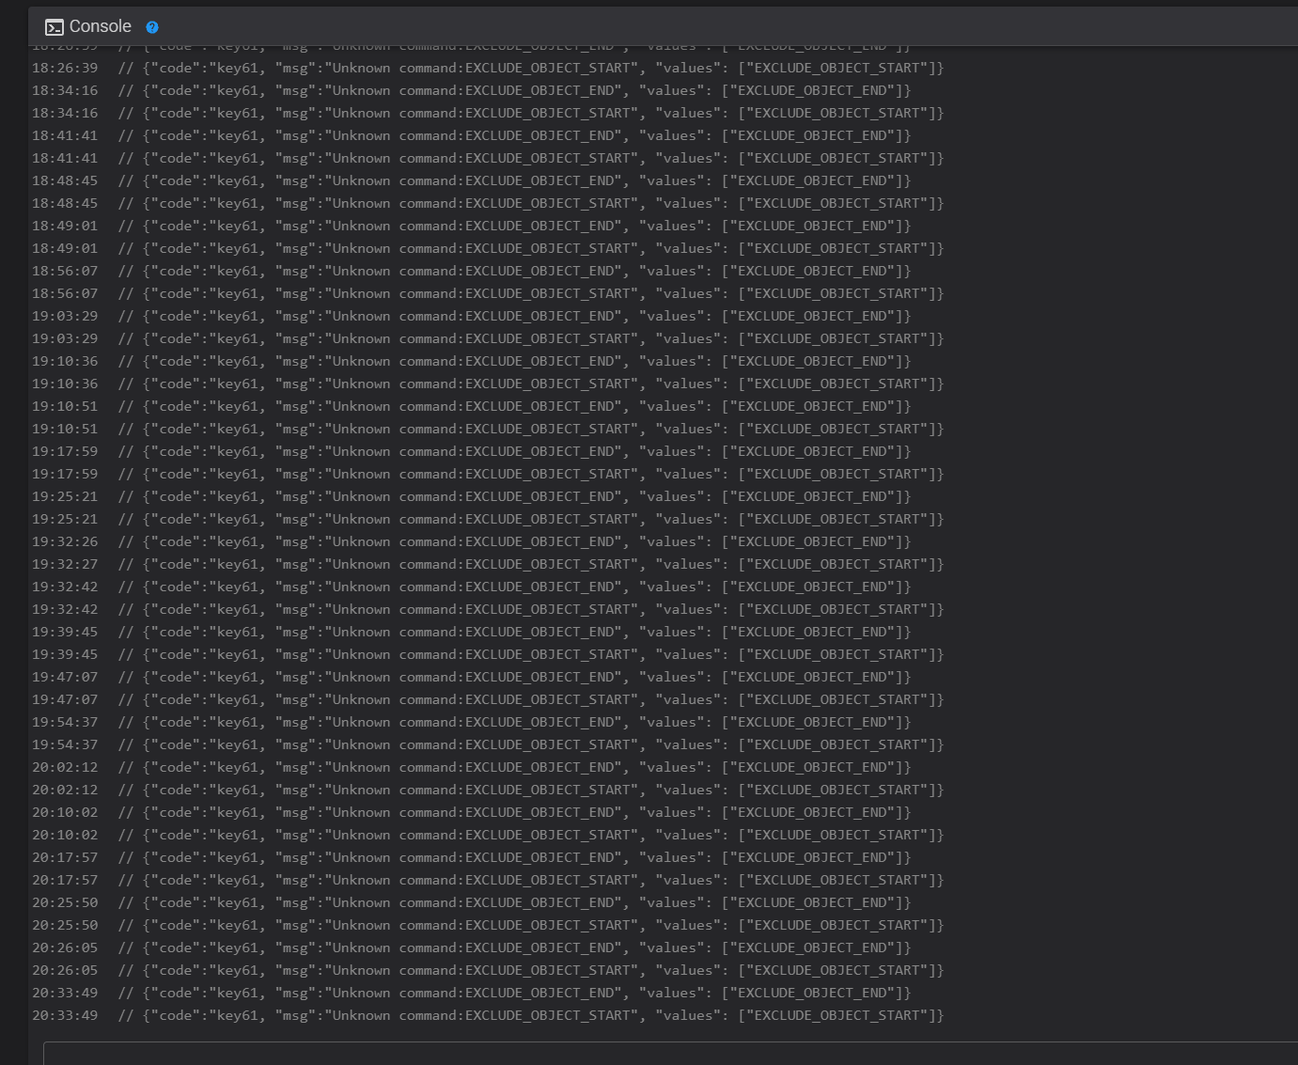
Task: Select the 20:26:05 EXCLUDE_OBJECT_END log line
Action: point(470,948)
